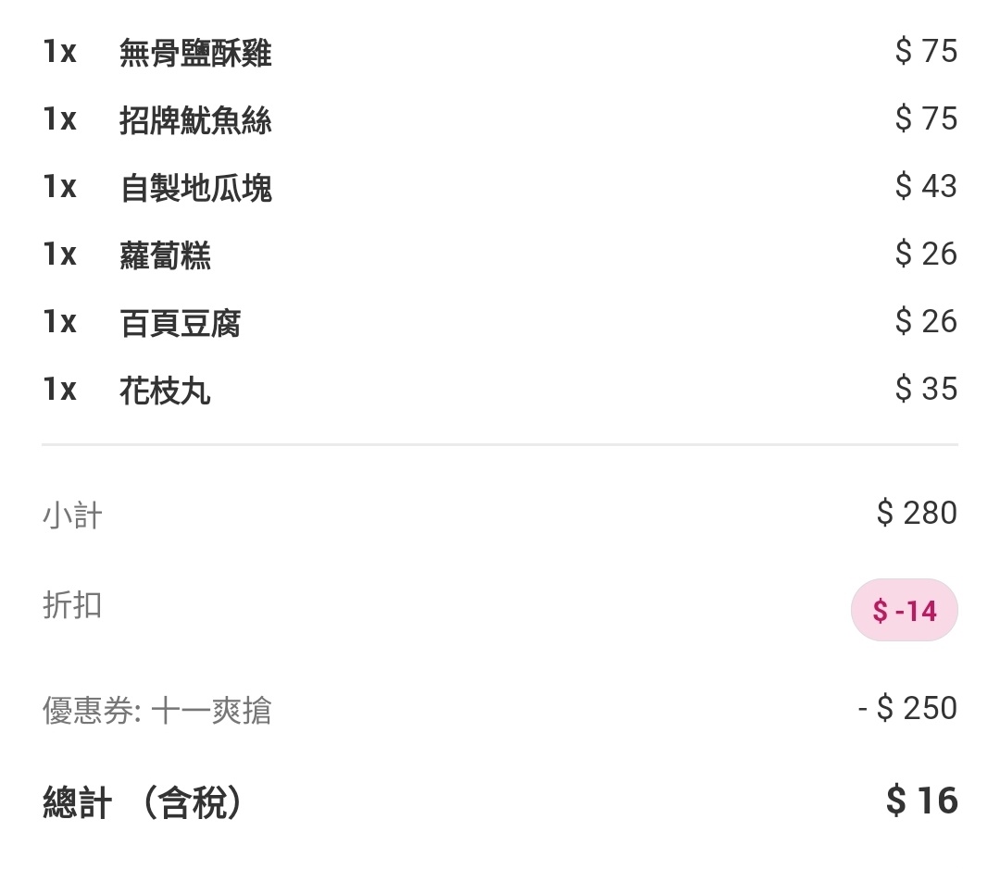Image resolution: width=1000 pixels, height=869 pixels.
Task: Tap the 百頁豆腐 item name
Action: pos(181,323)
